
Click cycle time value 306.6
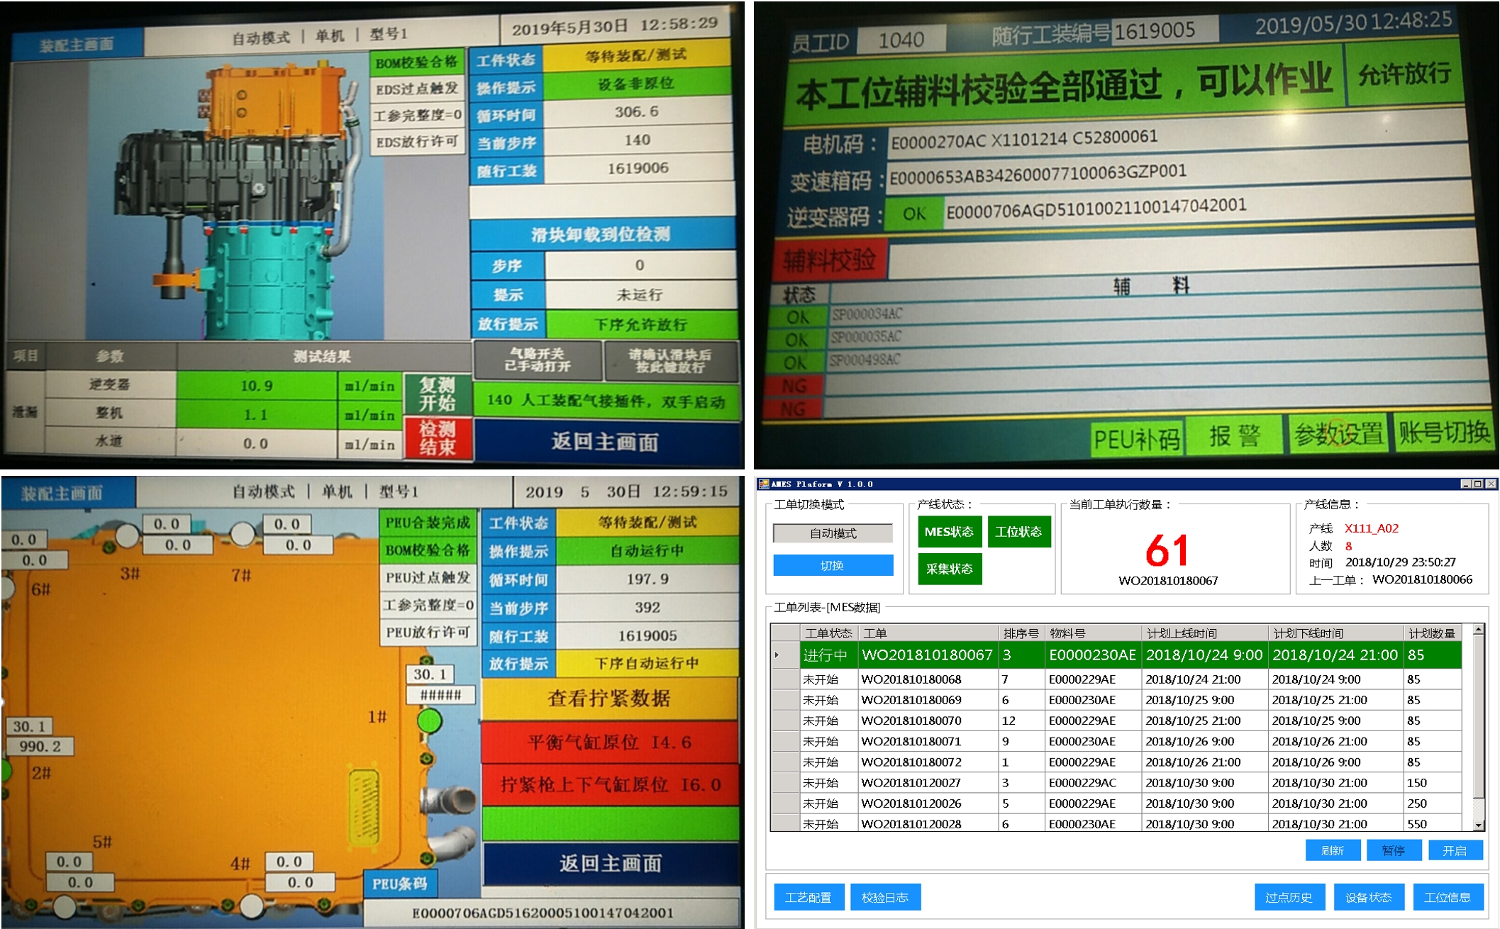pos(637,112)
